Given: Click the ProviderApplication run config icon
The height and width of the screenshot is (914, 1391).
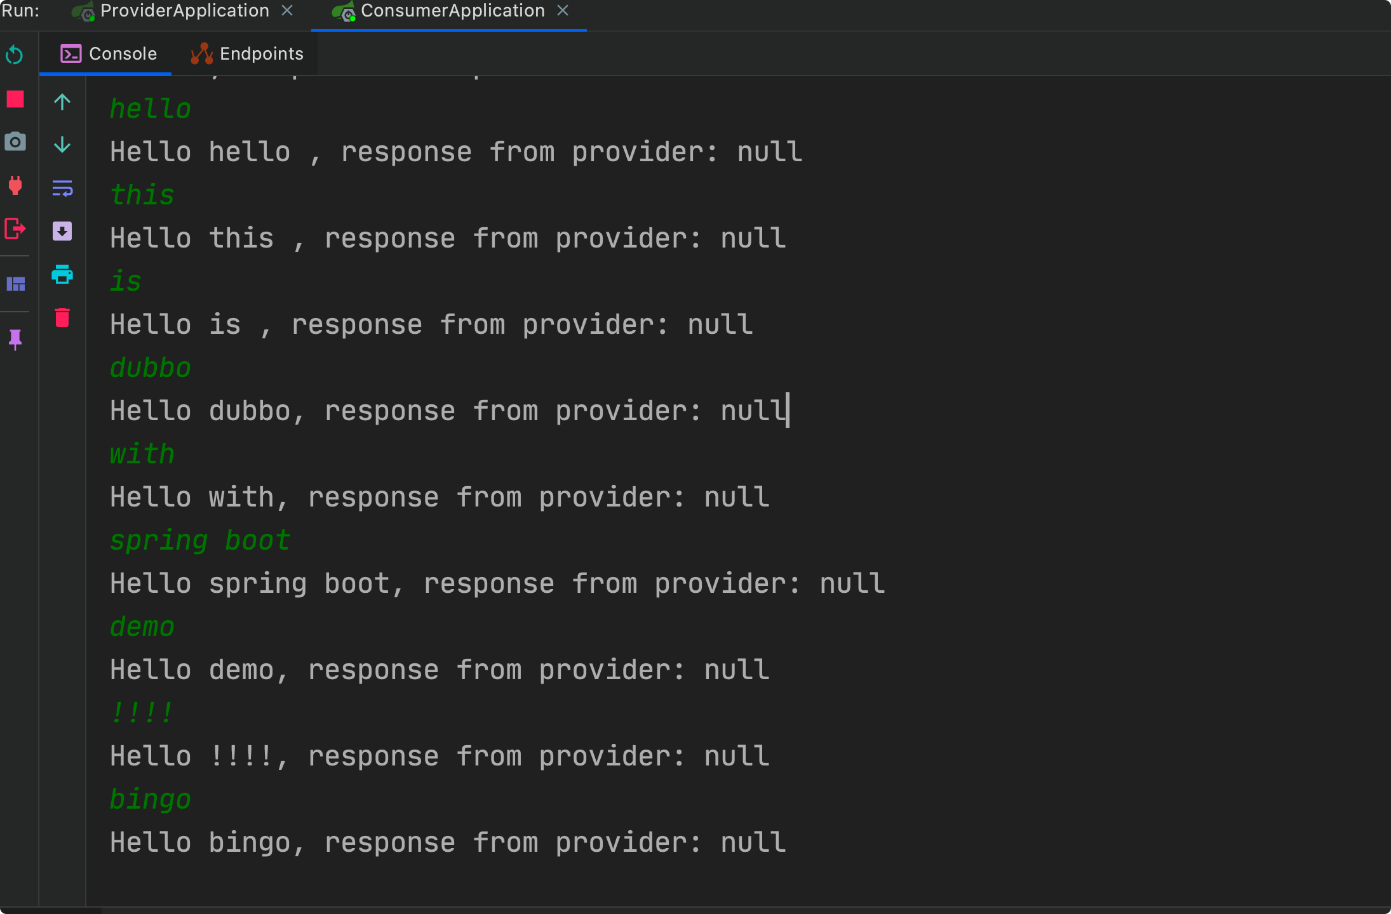Looking at the screenshot, I should 83,12.
